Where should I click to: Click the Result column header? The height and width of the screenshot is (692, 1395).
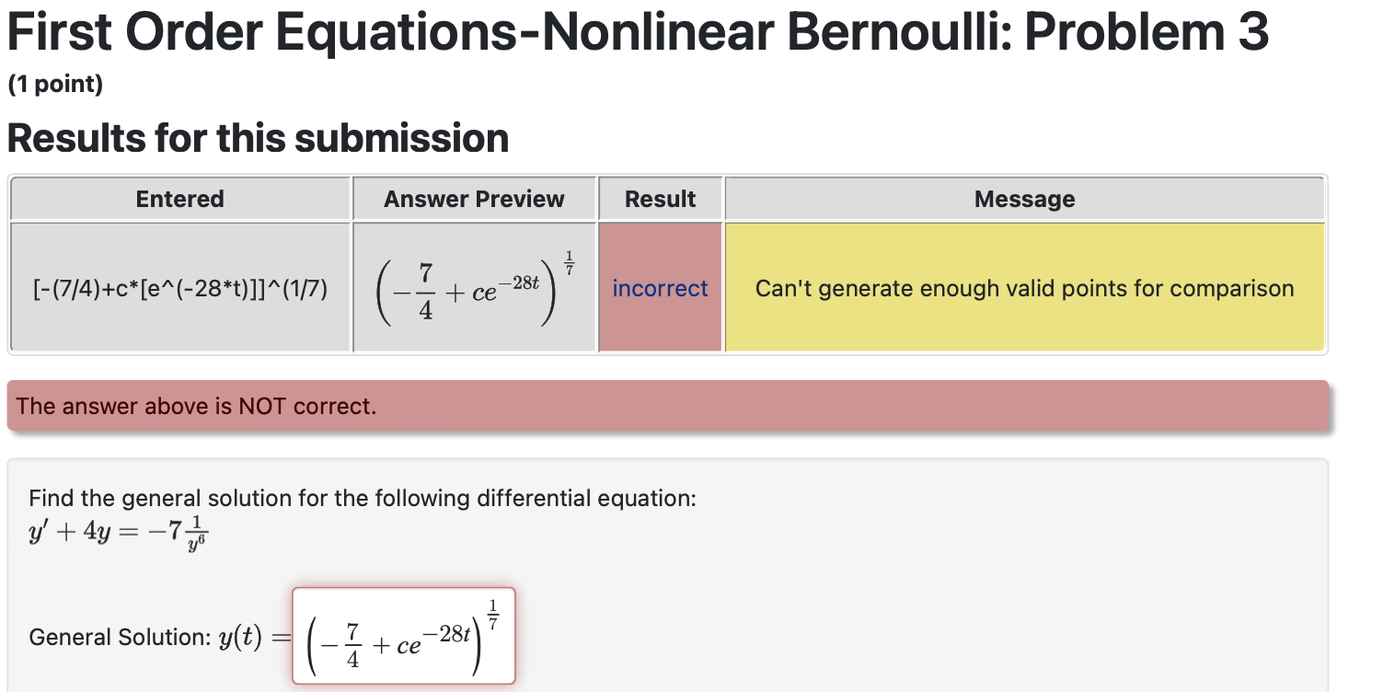point(659,198)
